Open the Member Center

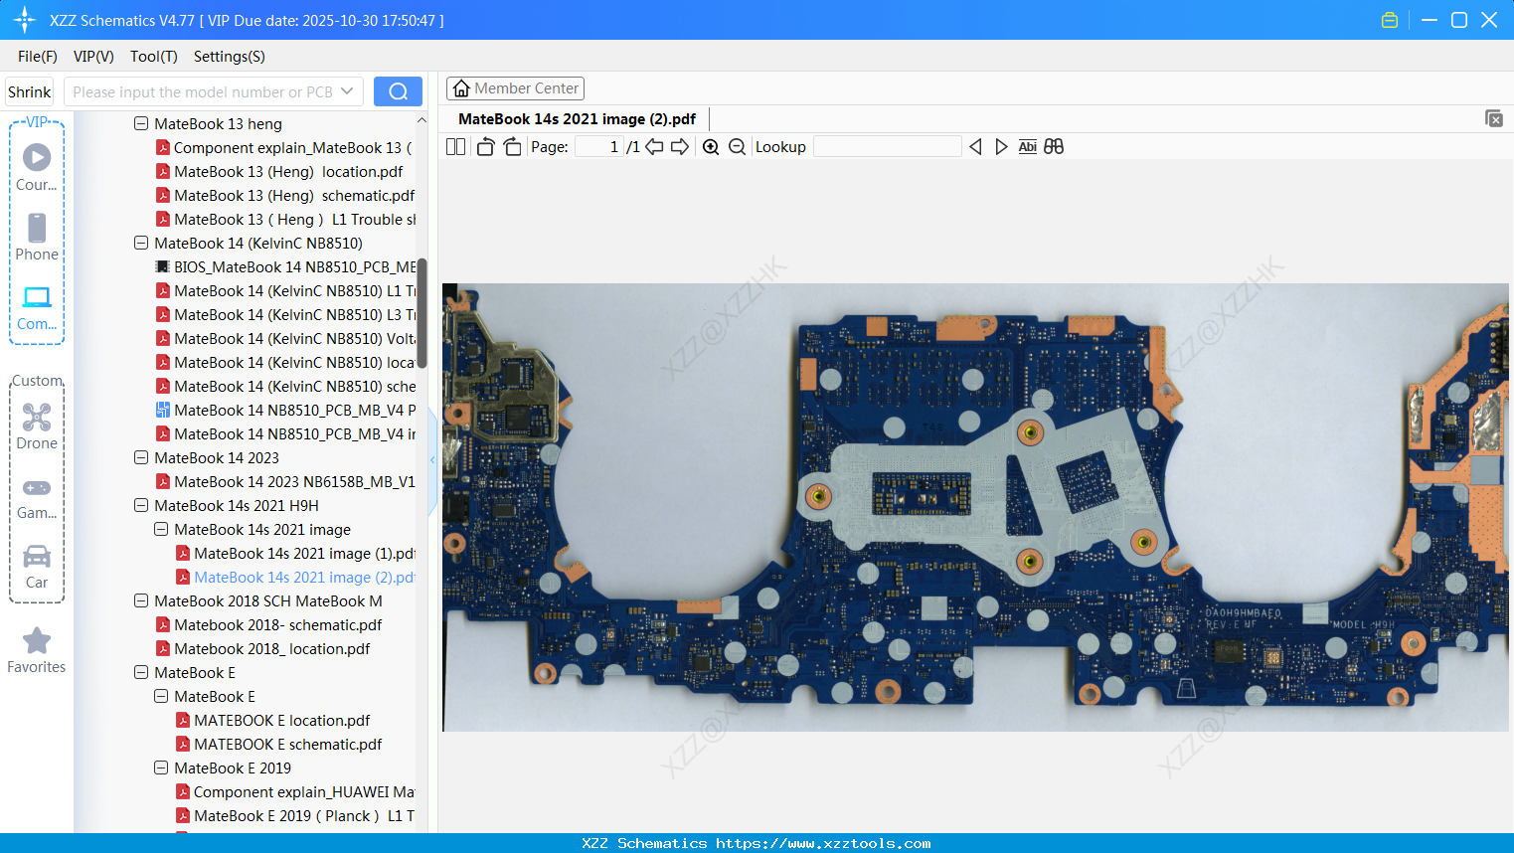(x=515, y=88)
